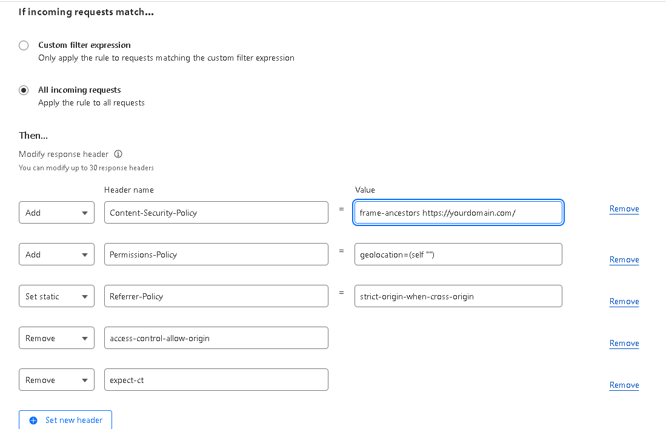Click the strict-origin-when-cross-origin value field
The width and height of the screenshot is (666, 429).
pos(458,296)
